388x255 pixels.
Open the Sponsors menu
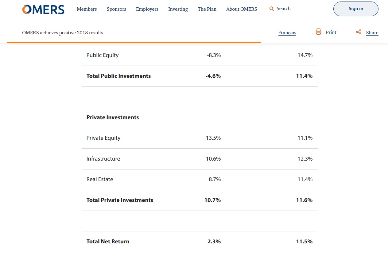pyautogui.click(x=116, y=9)
